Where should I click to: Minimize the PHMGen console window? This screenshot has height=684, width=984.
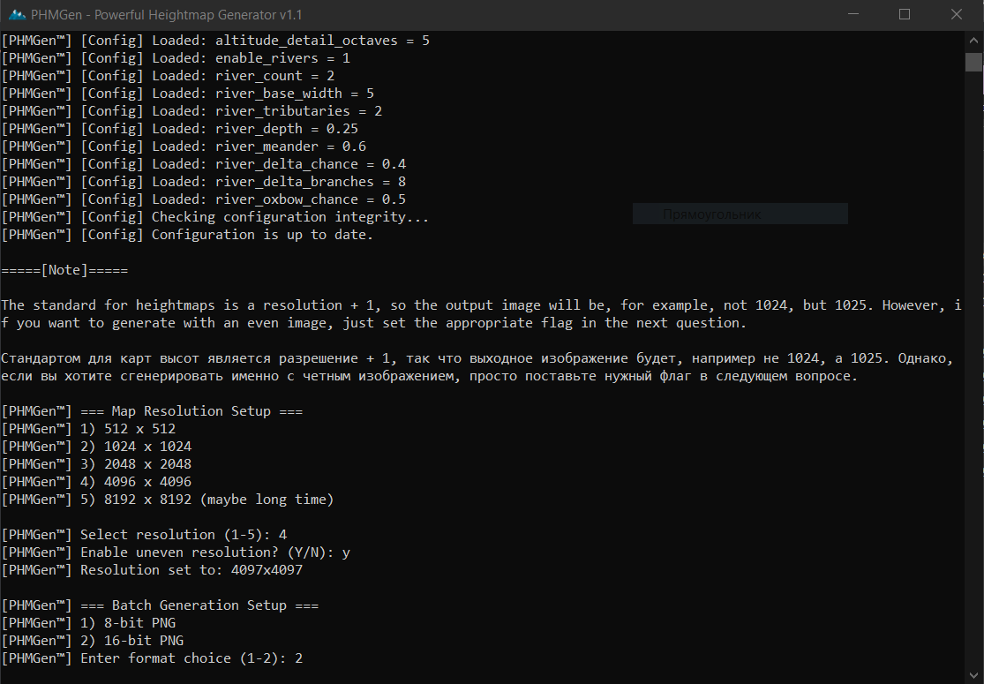click(x=851, y=14)
